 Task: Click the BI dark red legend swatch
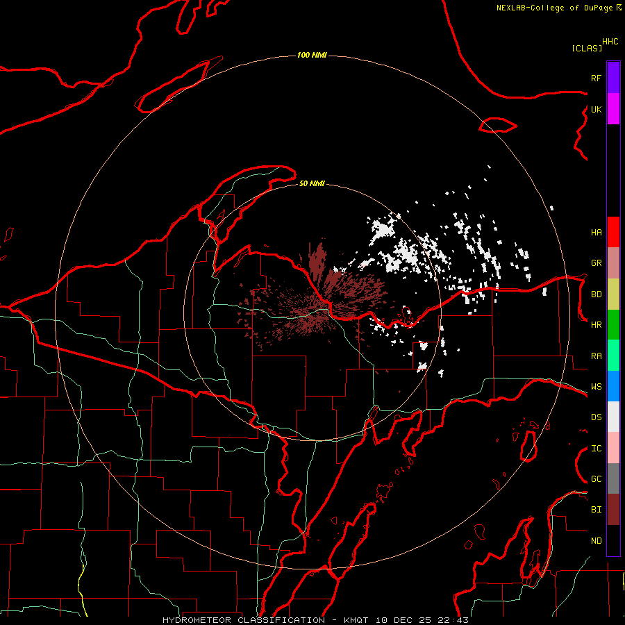pyautogui.click(x=613, y=510)
